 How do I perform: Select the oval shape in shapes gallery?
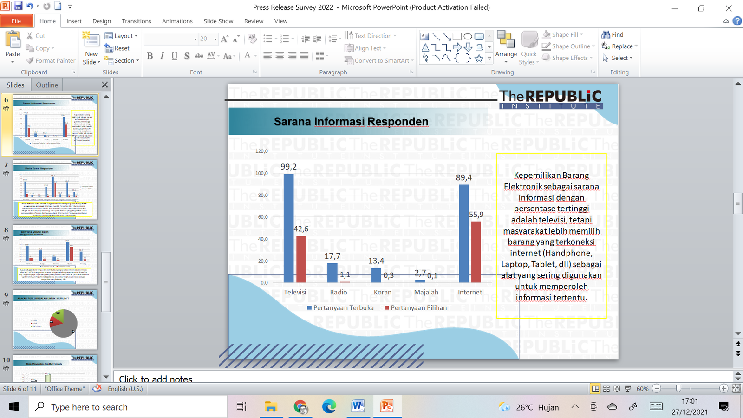point(468,36)
